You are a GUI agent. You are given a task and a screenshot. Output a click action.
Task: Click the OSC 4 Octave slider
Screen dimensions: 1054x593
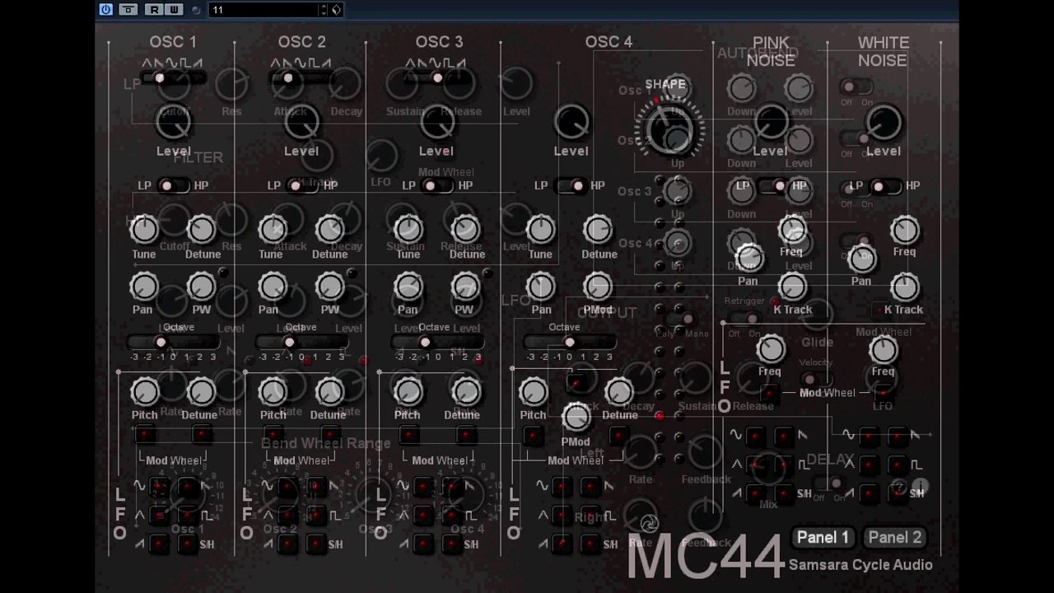568,343
